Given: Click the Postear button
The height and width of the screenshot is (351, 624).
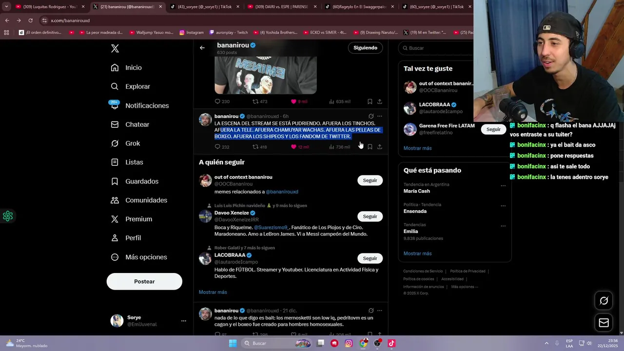Looking at the screenshot, I should coord(144,281).
